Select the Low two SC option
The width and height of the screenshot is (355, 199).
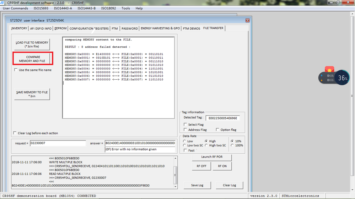coord(184,145)
